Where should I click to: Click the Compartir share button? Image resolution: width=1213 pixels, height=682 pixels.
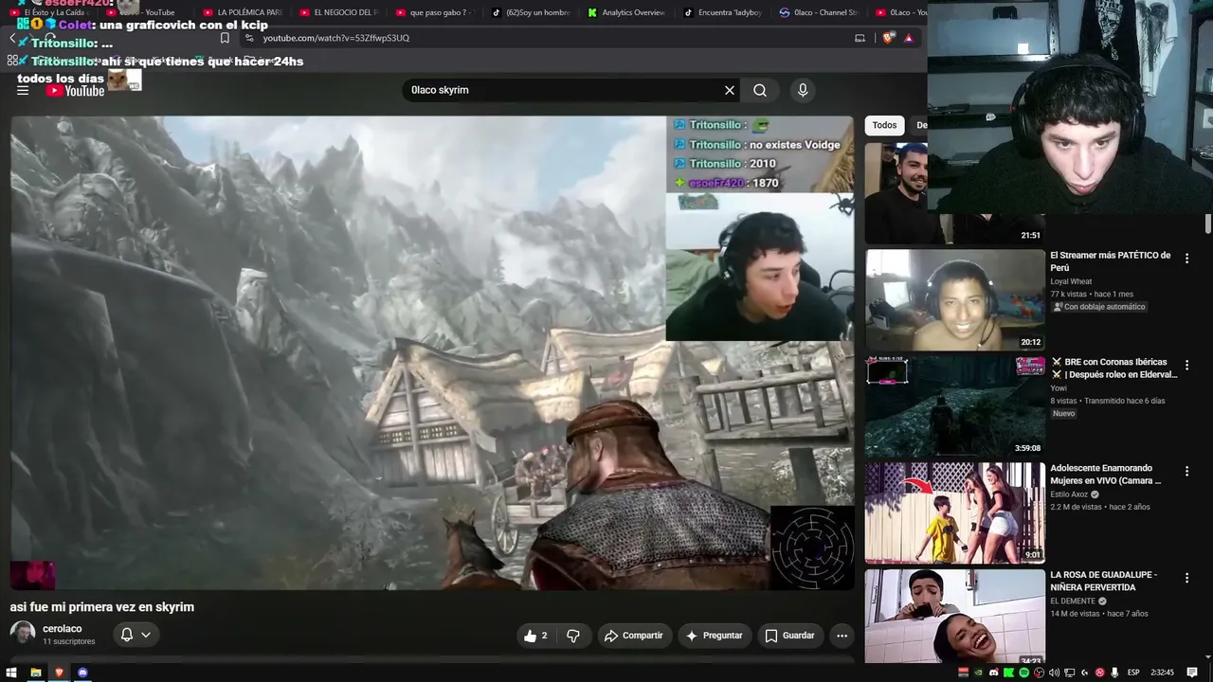[x=634, y=636]
